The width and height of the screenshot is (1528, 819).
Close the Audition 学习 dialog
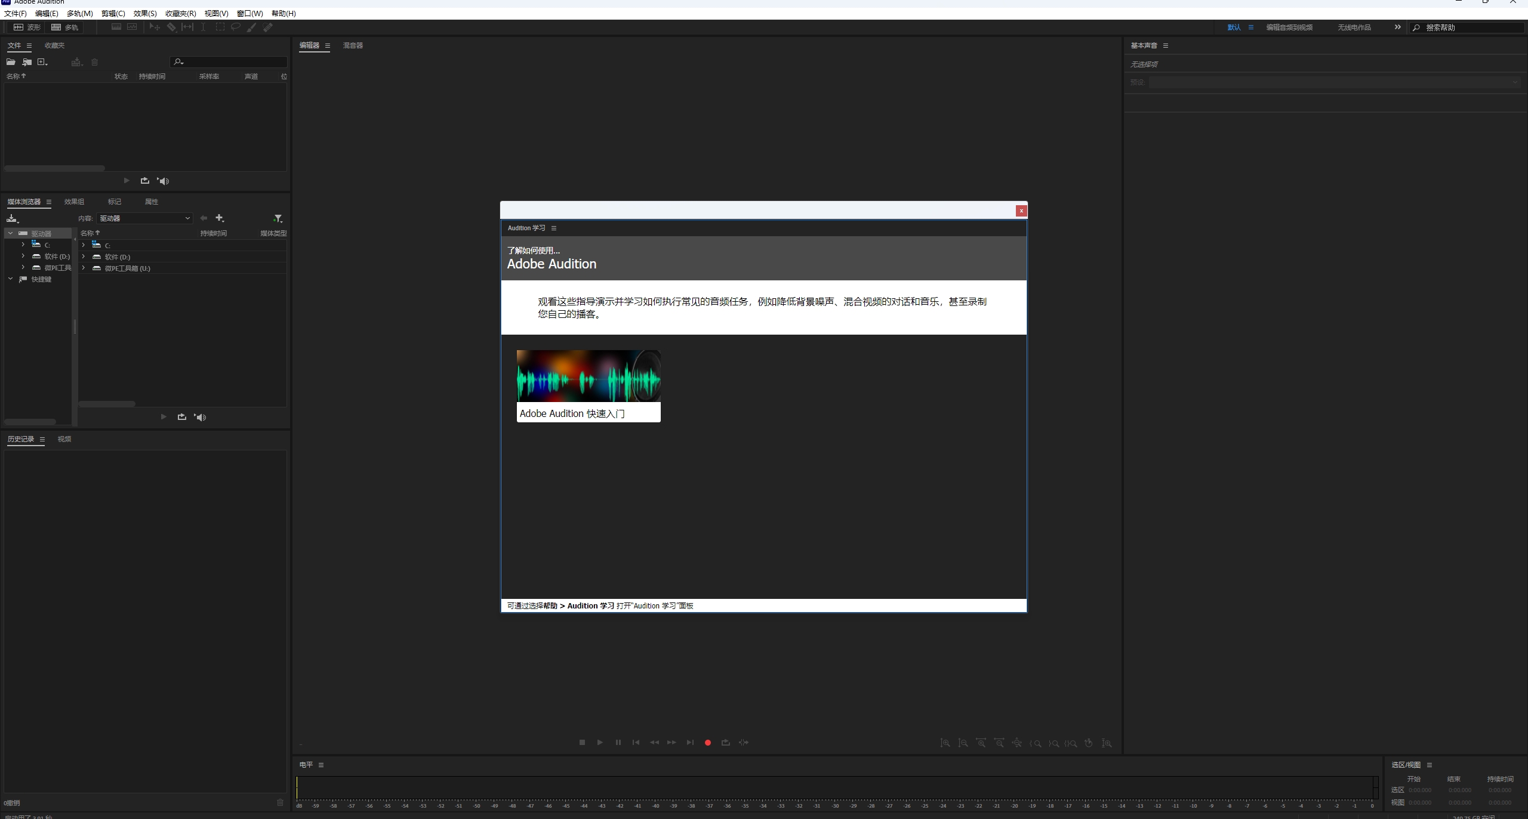[x=1021, y=211]
